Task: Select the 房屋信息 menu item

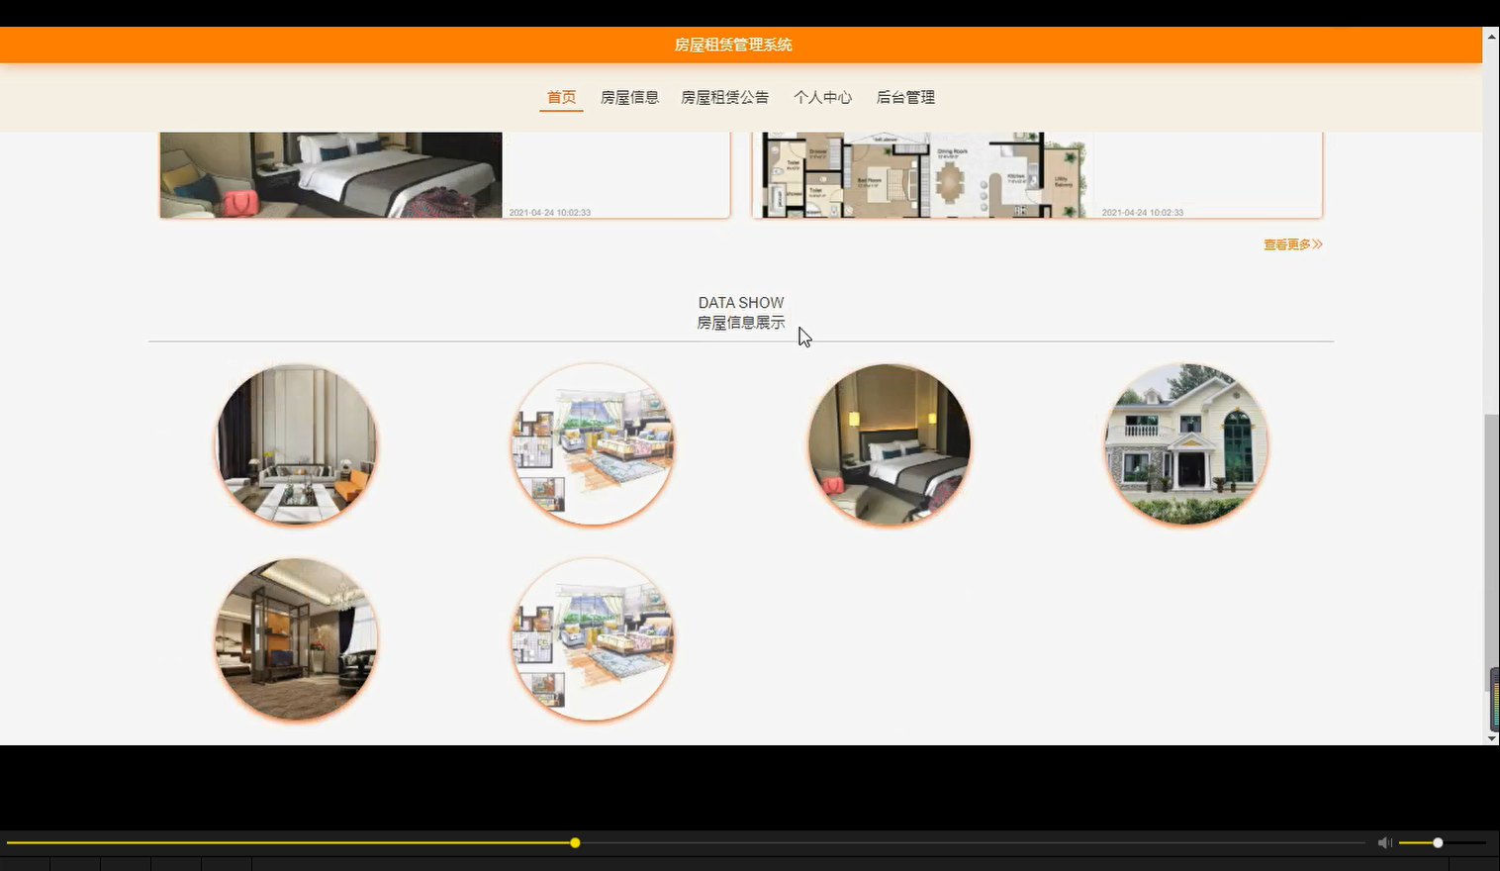Action: [630, 97]
